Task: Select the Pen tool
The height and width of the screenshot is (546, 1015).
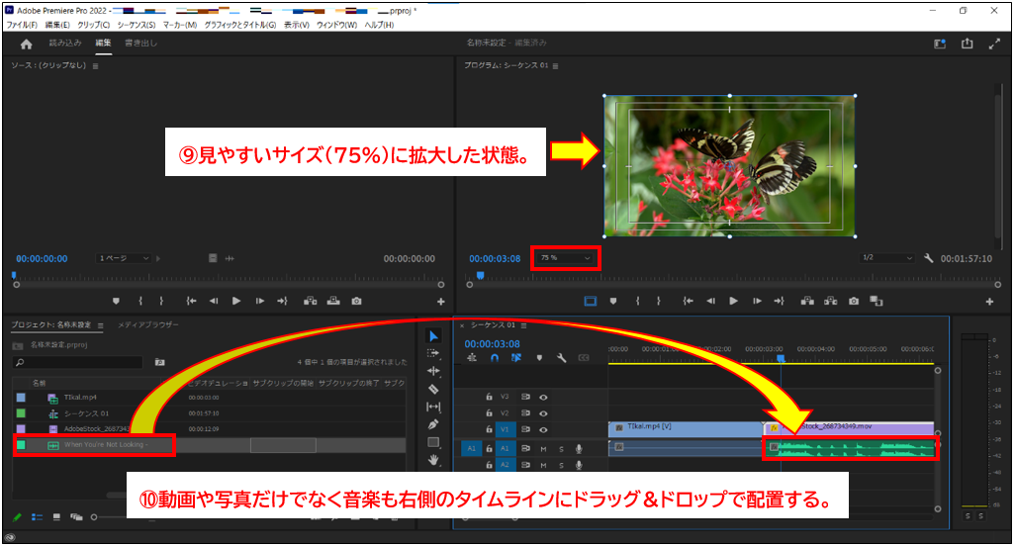Action: tap(433, 425)
